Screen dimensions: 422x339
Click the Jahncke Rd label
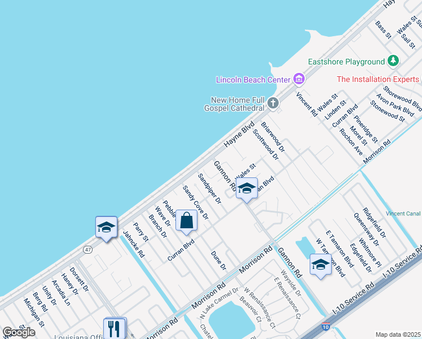(134, 244)
